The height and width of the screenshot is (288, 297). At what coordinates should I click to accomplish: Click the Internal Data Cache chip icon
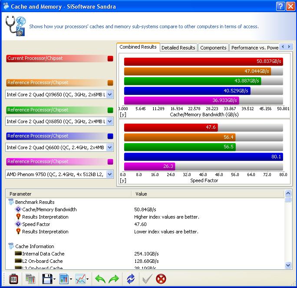(x=18, y=253)
